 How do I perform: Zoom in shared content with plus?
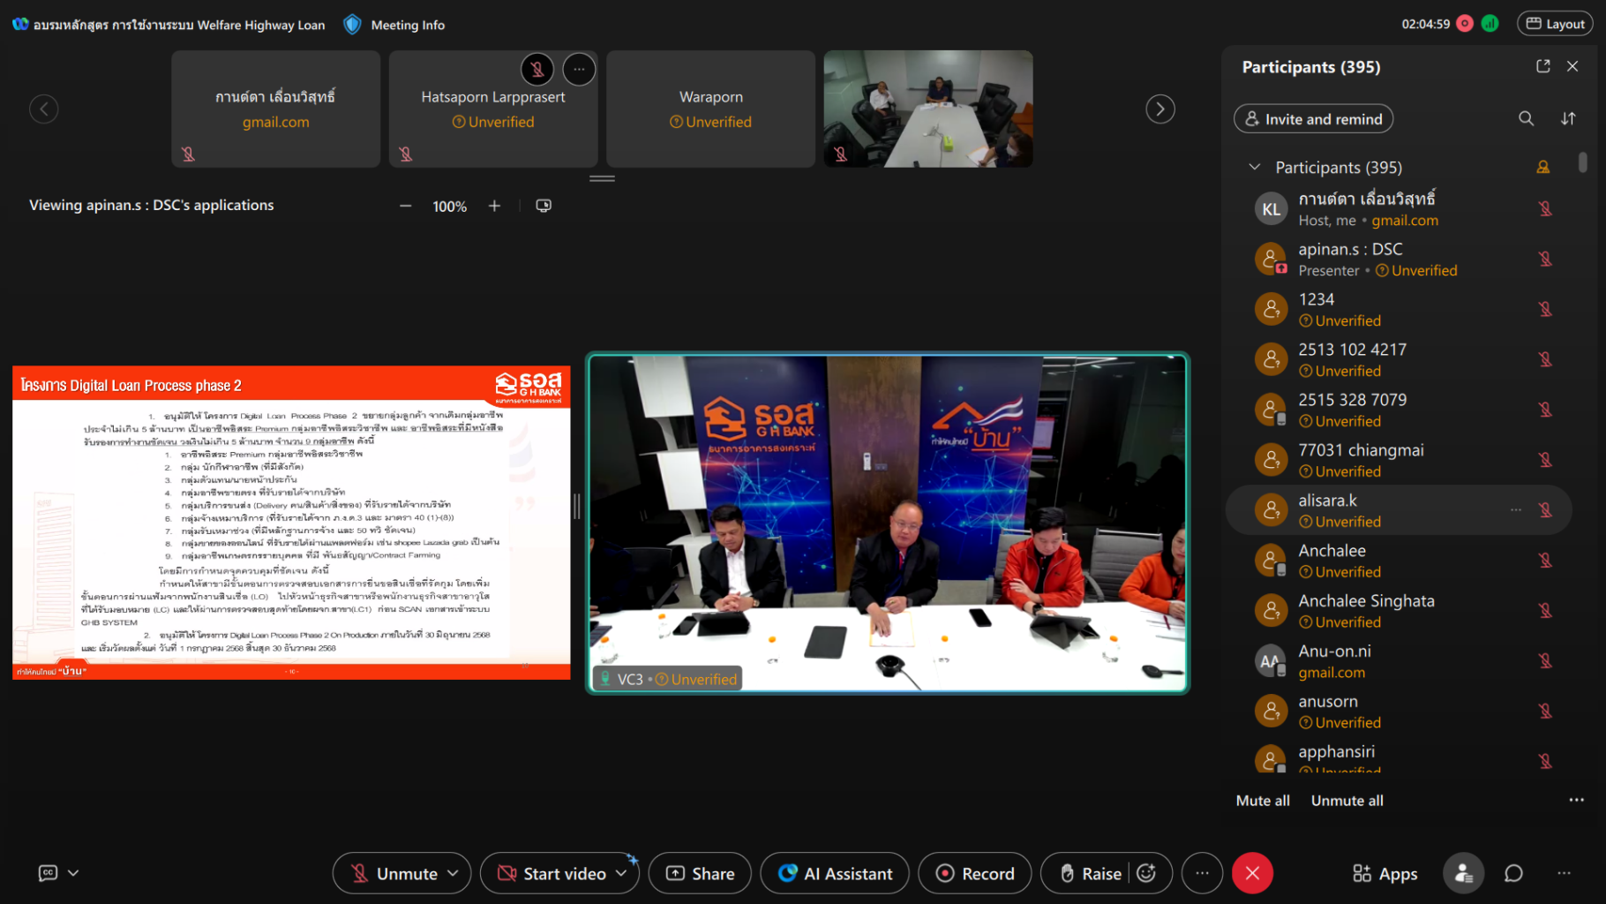pyautogui.click(x=494, y=206)
